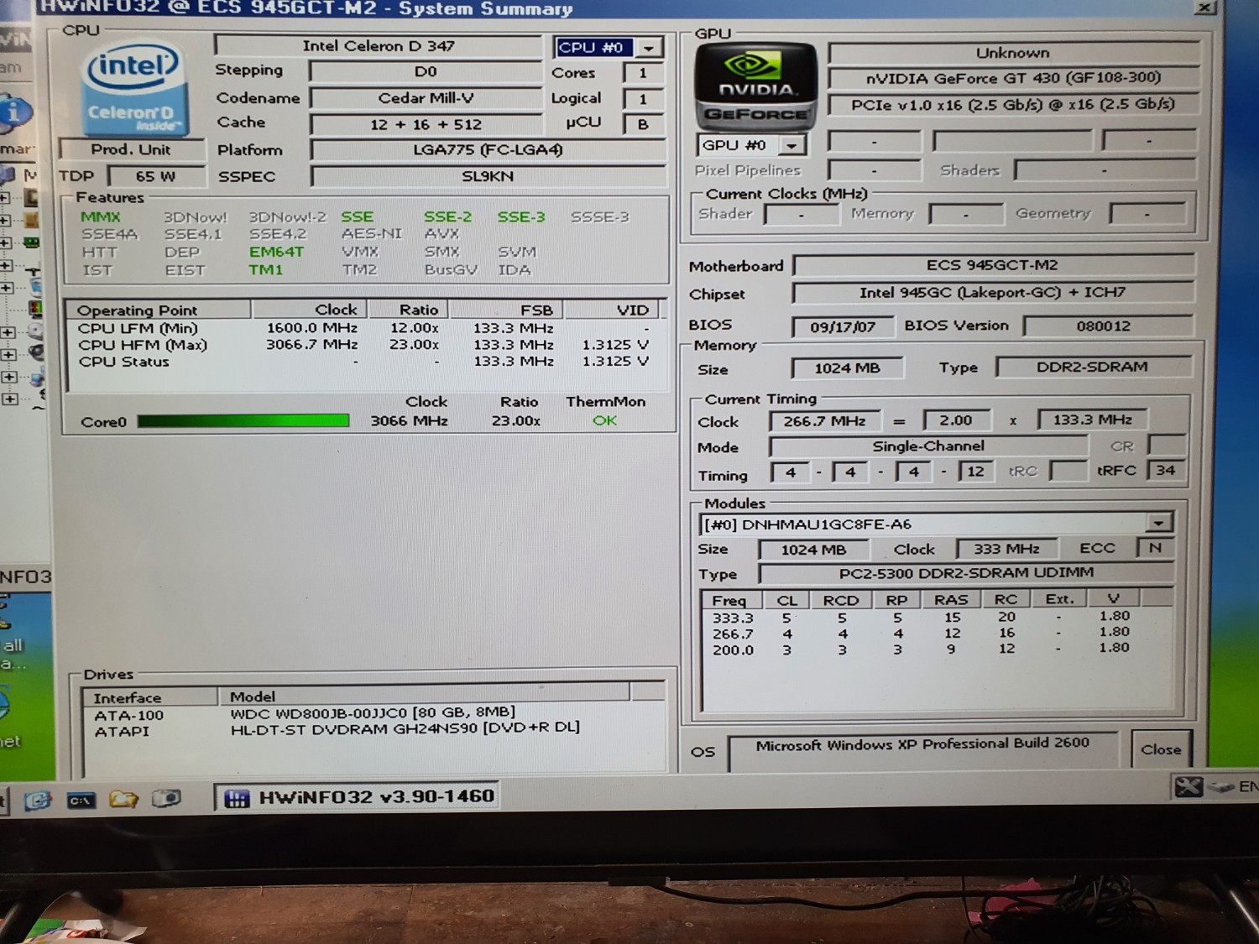Launch the camera icon in quick launch
This screenshot has height=944, width=1259.
coord(166,798)
